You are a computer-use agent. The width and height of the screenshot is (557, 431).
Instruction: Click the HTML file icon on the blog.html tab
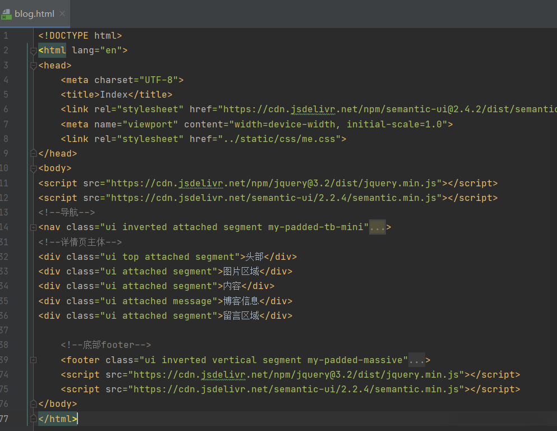[x=7, y=14]
